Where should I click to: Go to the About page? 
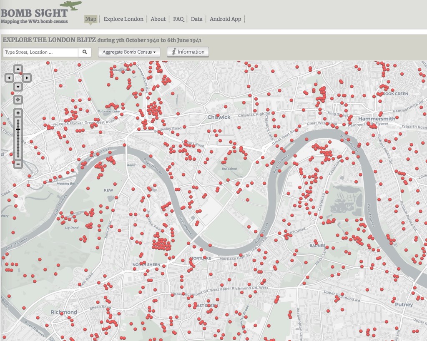point(158,19)
